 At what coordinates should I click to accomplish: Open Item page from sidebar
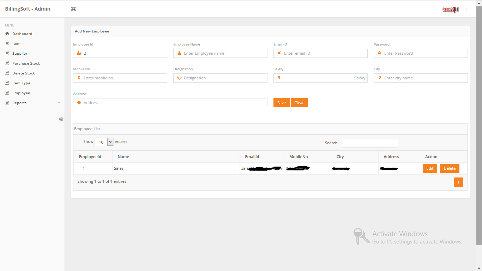[x=16, y=44]
